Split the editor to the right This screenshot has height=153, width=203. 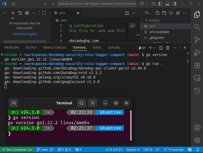[x=127, y=13]
